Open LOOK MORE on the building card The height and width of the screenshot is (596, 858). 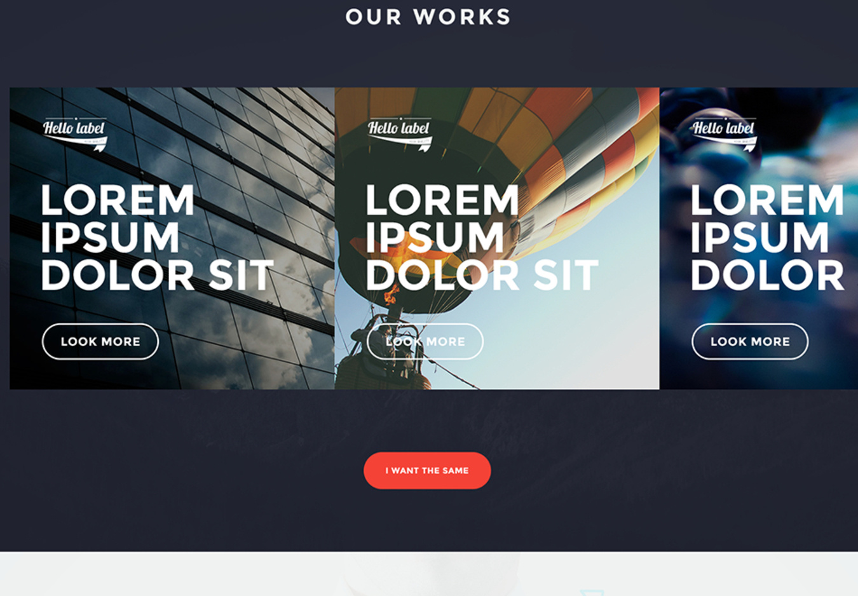[100, 342]
